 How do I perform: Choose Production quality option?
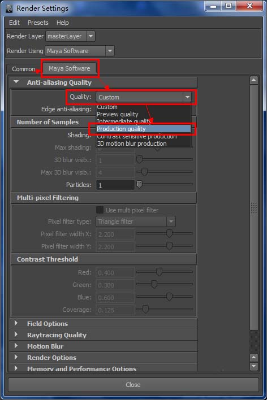tap(144, 129)
